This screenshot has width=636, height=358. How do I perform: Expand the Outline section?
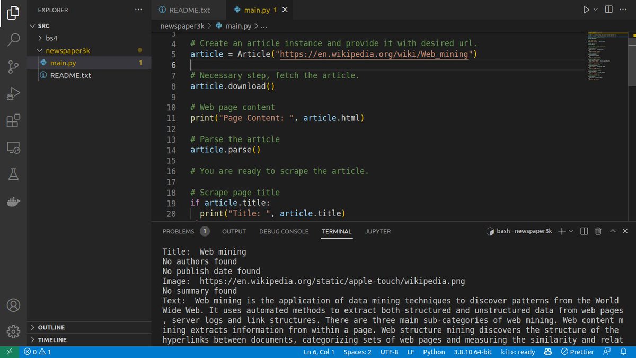point(89,327)
